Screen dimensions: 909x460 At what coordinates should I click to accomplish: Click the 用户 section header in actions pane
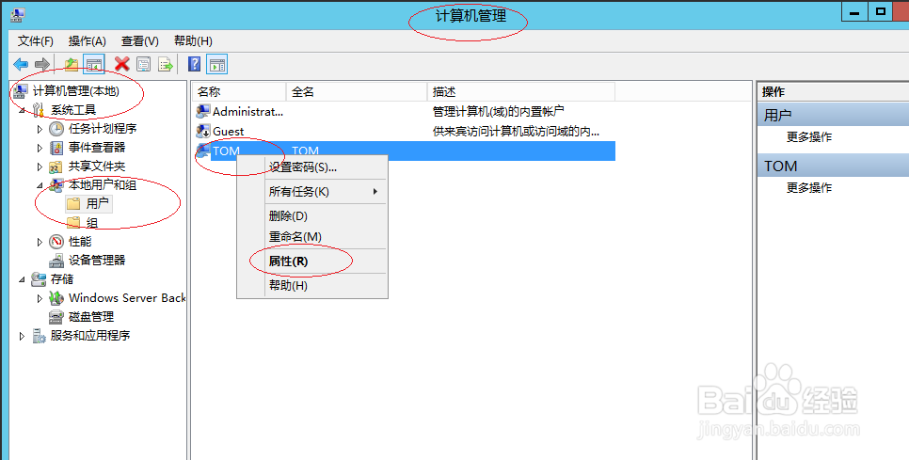coord(833,116)
